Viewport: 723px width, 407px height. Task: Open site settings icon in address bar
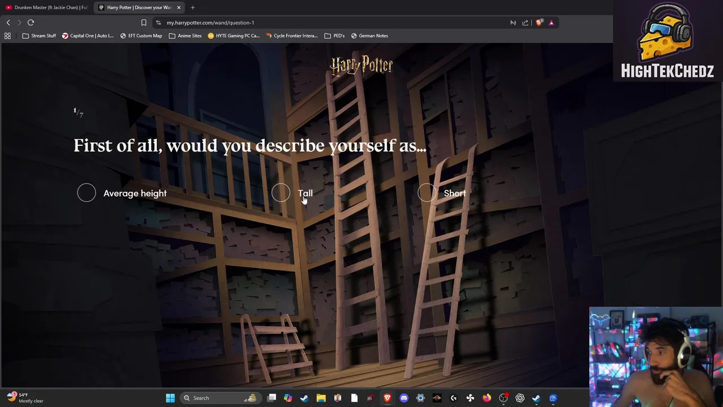click(158, 23)
